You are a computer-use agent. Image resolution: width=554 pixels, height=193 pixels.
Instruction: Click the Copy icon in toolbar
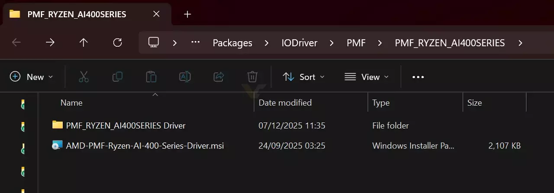tap(117, 77)
